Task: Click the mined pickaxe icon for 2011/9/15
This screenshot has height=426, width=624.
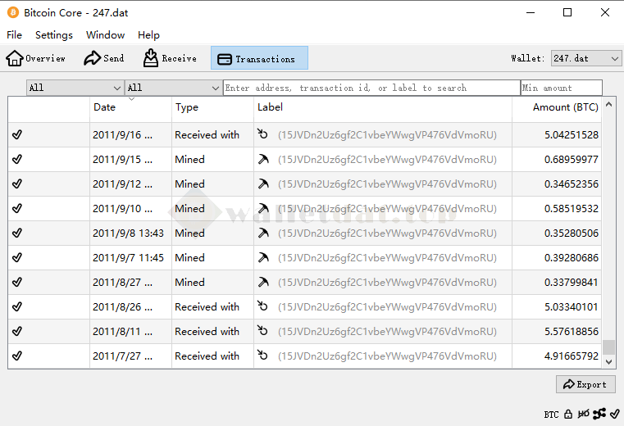Action: click(x=263, y=160)
